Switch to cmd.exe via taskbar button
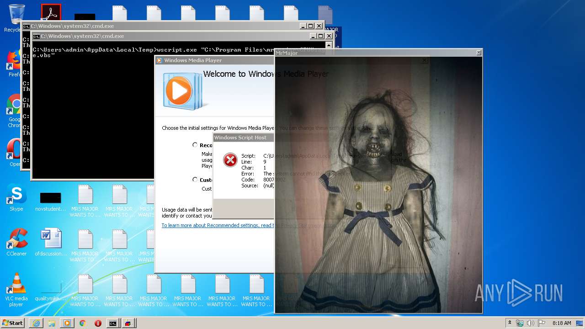 tap(113, 323)
